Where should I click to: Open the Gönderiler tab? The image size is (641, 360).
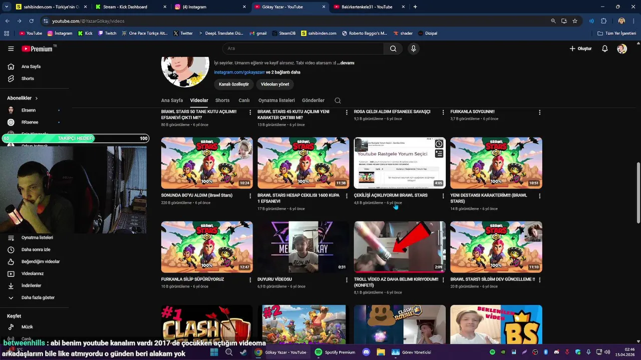313,100
